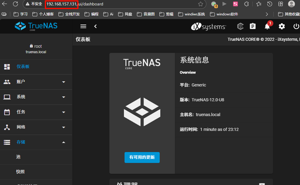
Task: Bookmark page with the star icon
Action: point(200,4)
